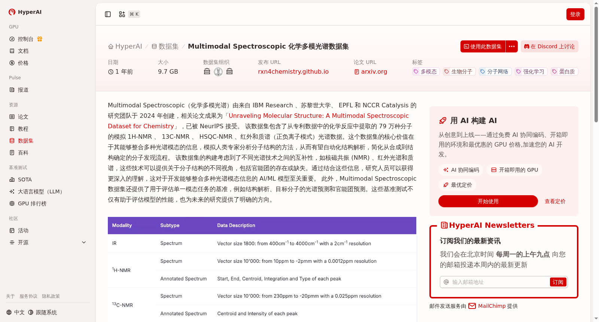Image resolution: width=599 pixels, height=322 pixels.
Task: Click the 关于 about footer link
Action: coord(10,296)
